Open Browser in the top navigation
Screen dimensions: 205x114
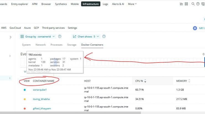coord(46,4)
